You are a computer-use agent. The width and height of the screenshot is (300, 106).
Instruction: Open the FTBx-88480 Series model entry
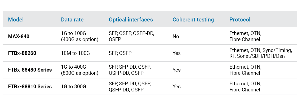point(30,70)
